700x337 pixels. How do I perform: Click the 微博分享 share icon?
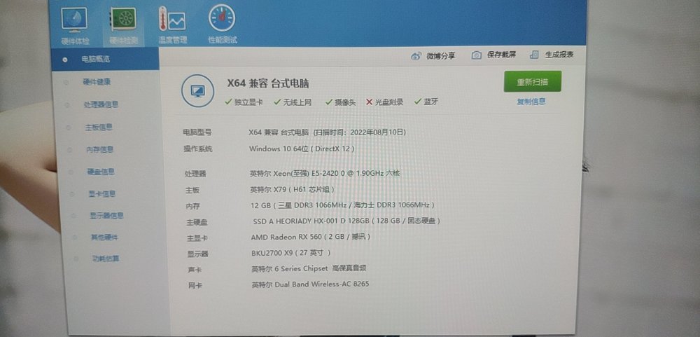(416, 56)
